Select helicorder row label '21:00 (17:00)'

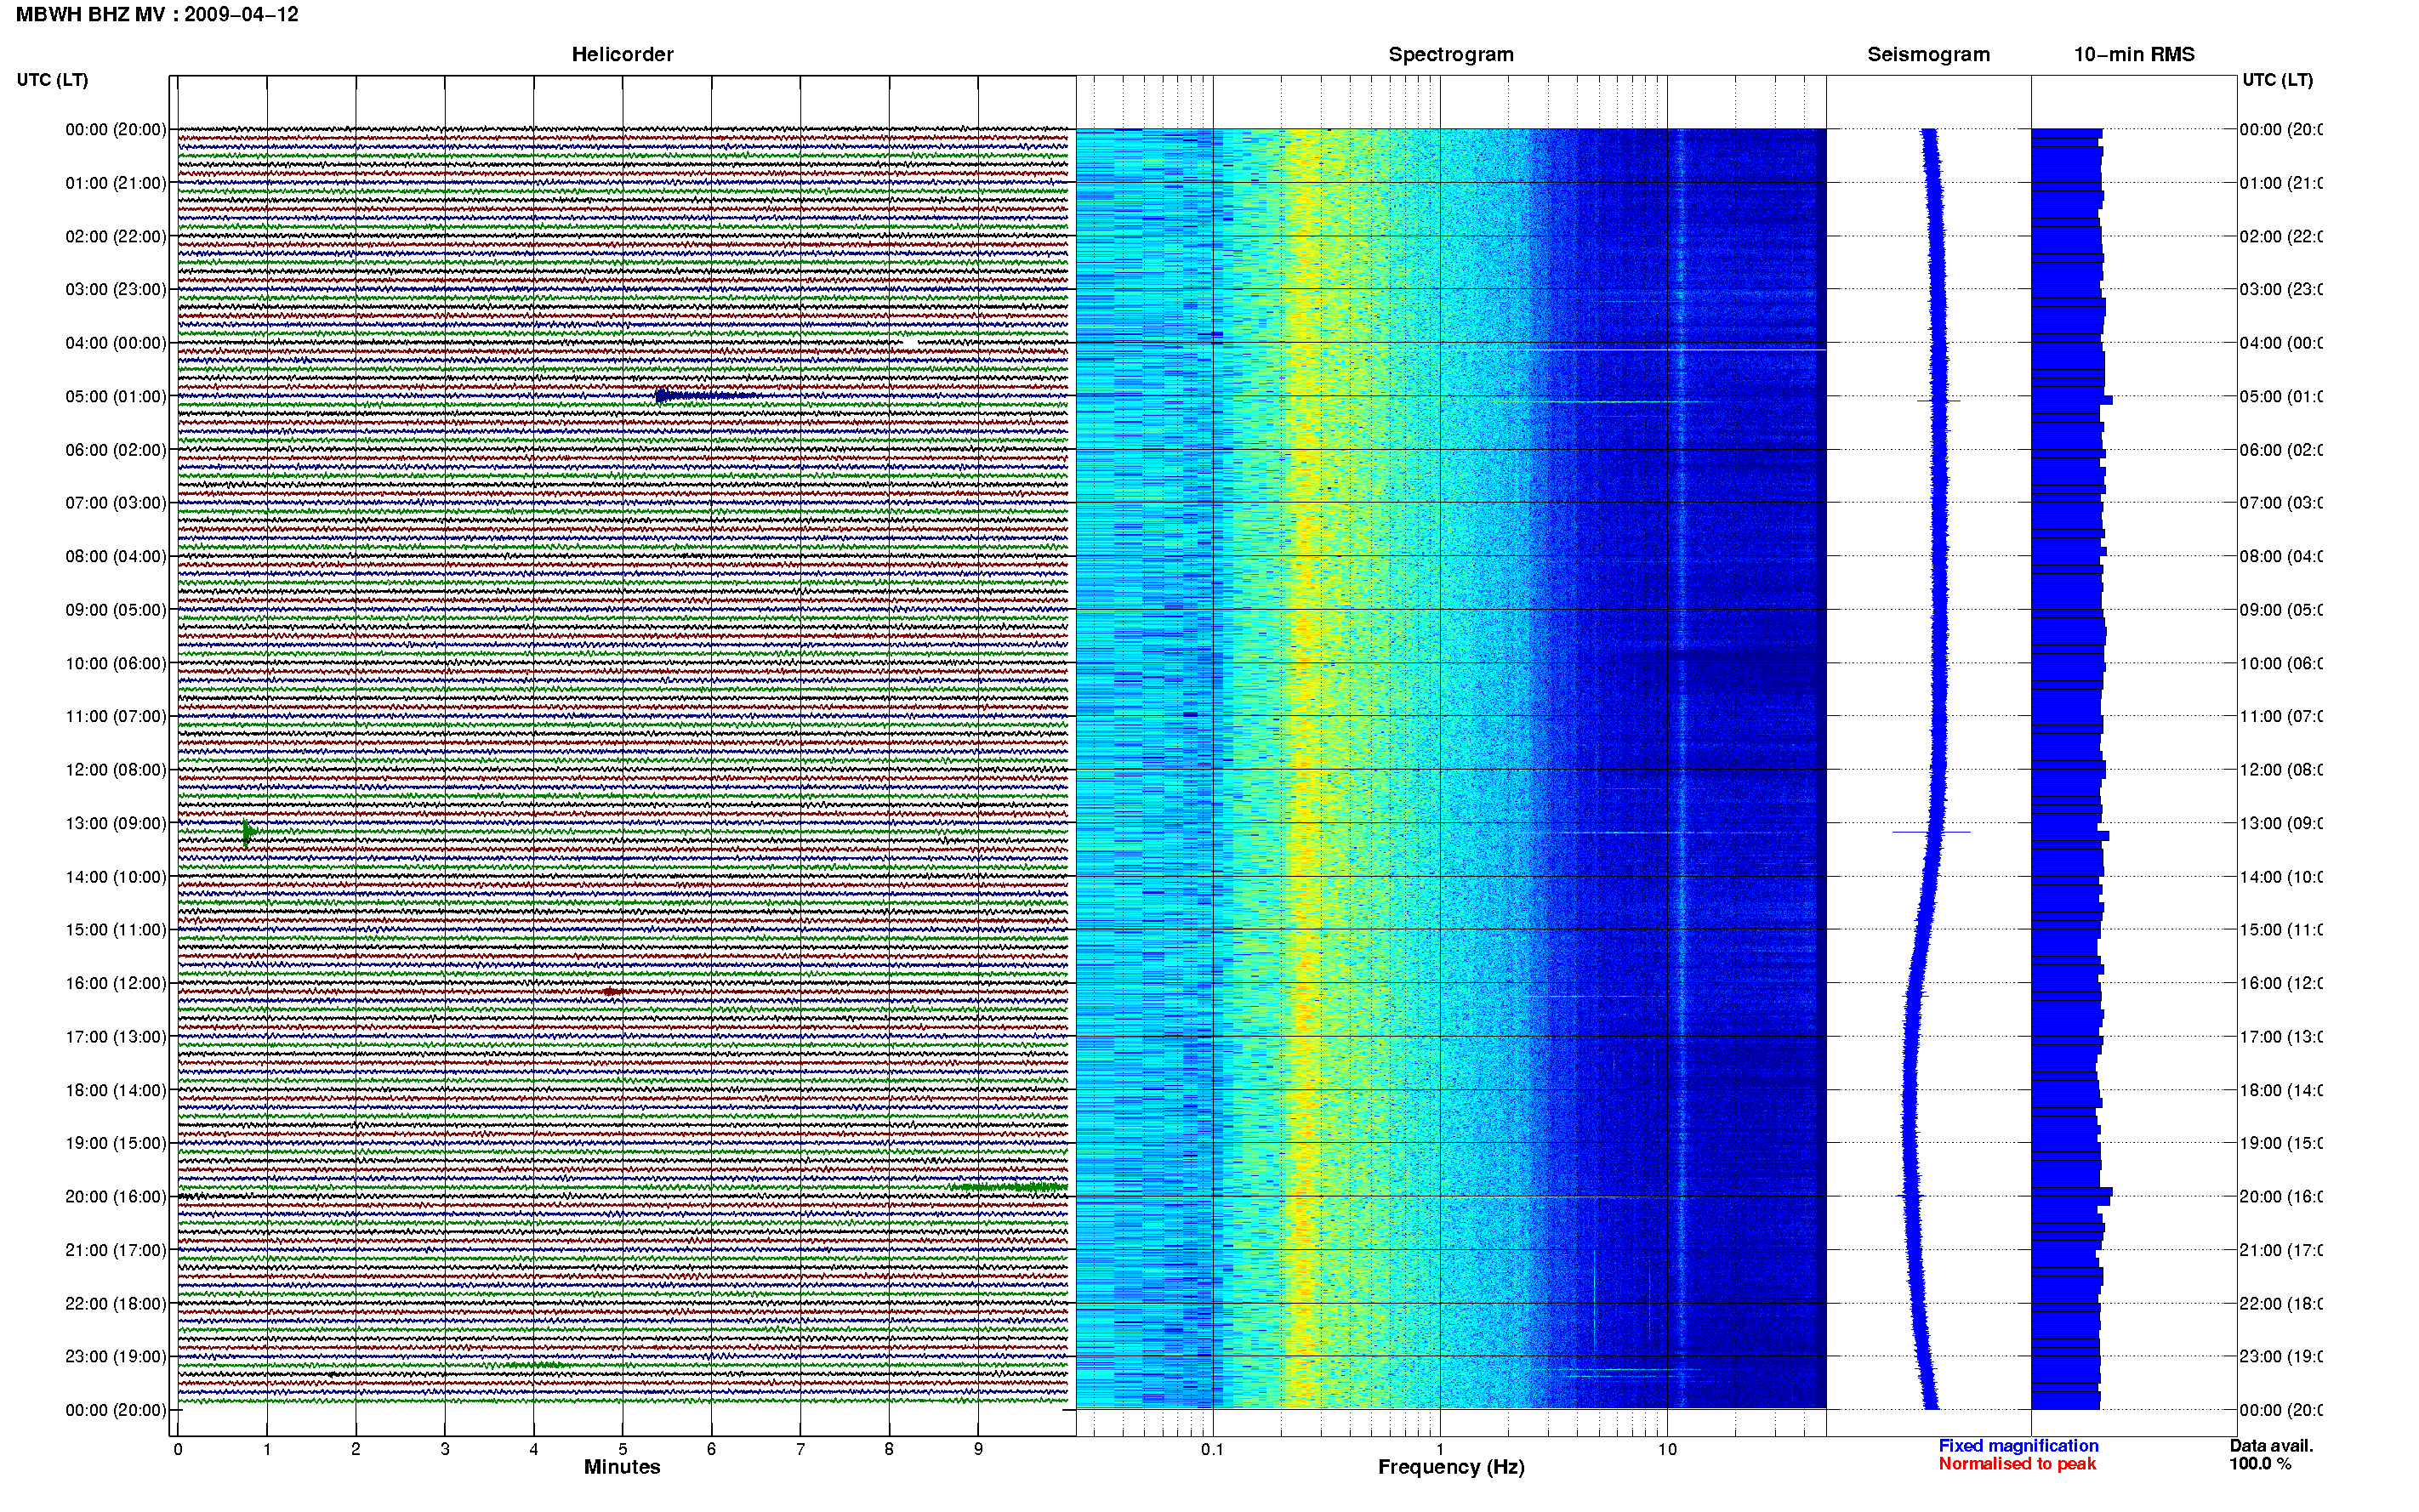pyautogui.click(x=116, y=1250)
